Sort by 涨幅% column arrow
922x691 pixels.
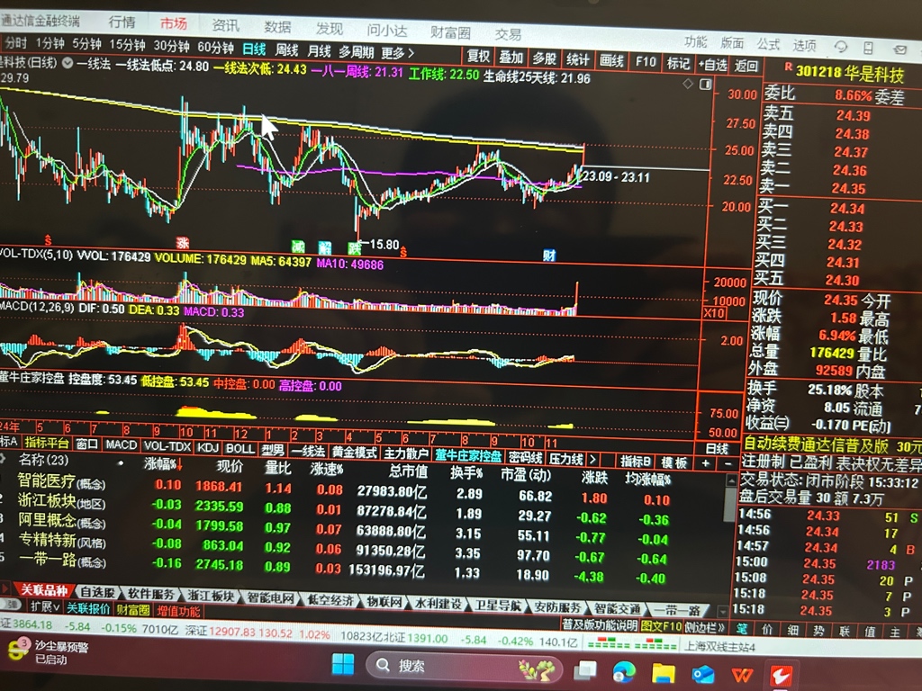coord(179,465)
